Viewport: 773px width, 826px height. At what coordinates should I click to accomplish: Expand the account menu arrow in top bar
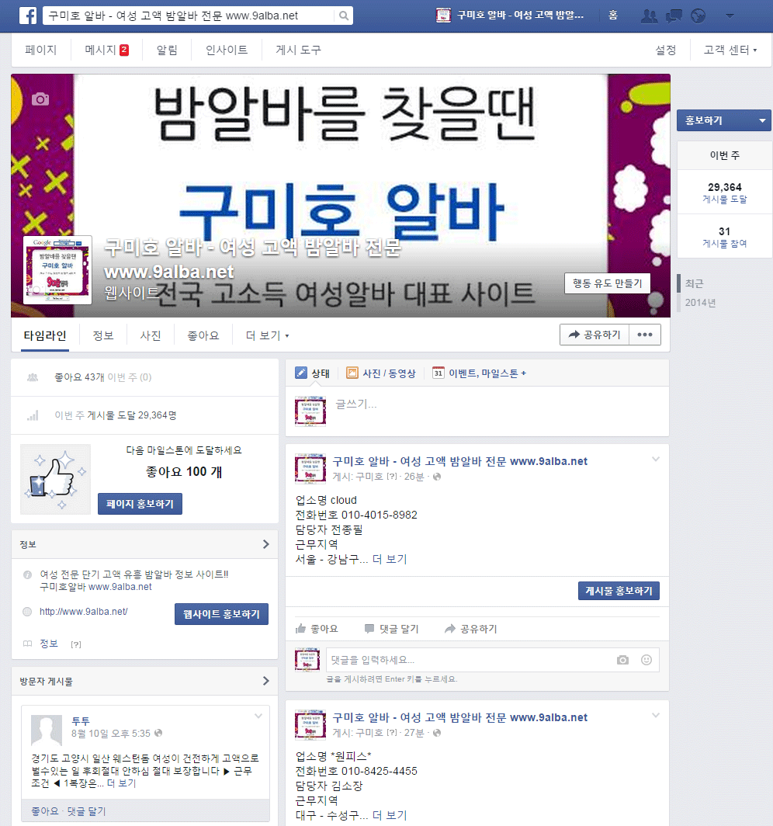coord(730,16)
